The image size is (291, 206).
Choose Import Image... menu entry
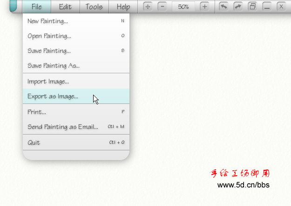[x=76, y=81]
